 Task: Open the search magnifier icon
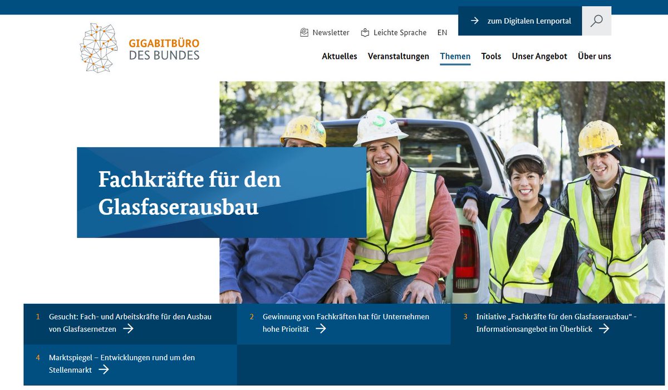coord(597,21)
